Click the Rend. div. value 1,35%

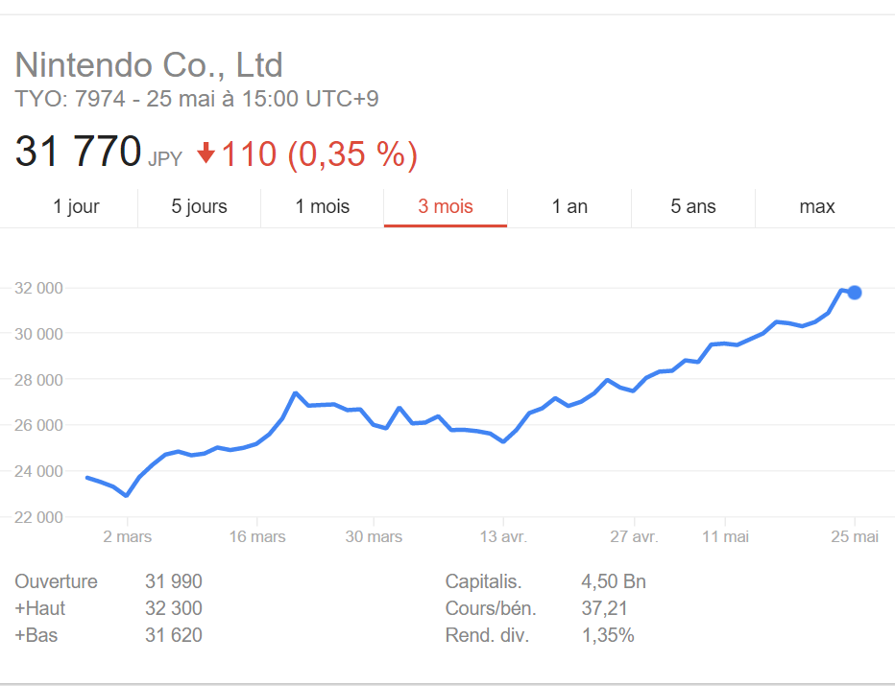pos(608,635)
